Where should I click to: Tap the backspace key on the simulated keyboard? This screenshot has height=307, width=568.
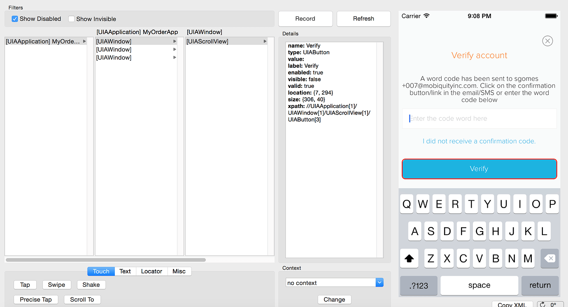point(549,258)
